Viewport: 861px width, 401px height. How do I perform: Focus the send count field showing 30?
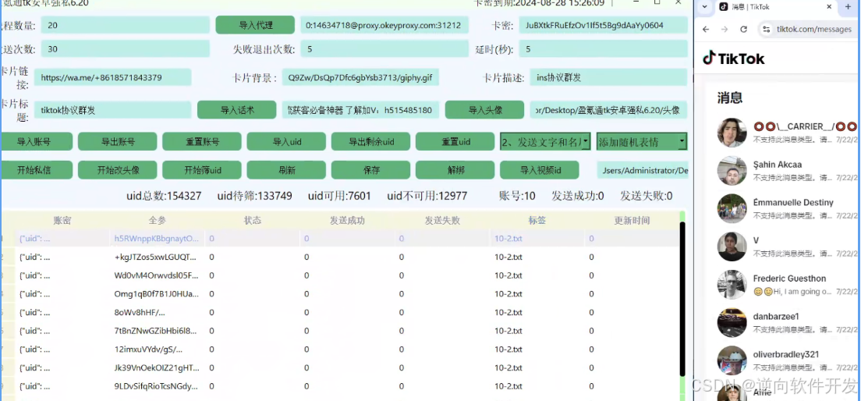[126, 49]
